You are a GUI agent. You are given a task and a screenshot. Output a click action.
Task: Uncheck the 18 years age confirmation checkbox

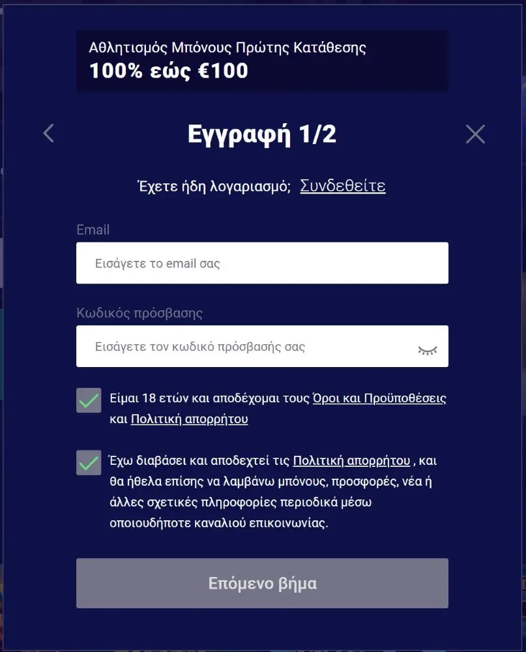[x=89, y=400]
